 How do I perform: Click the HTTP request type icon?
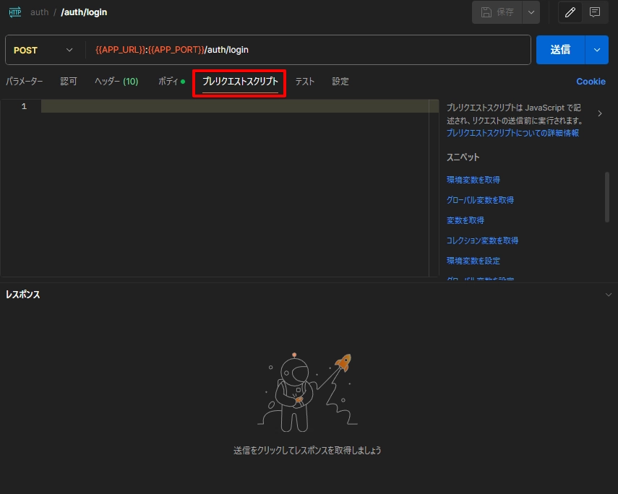click(15, 12)
